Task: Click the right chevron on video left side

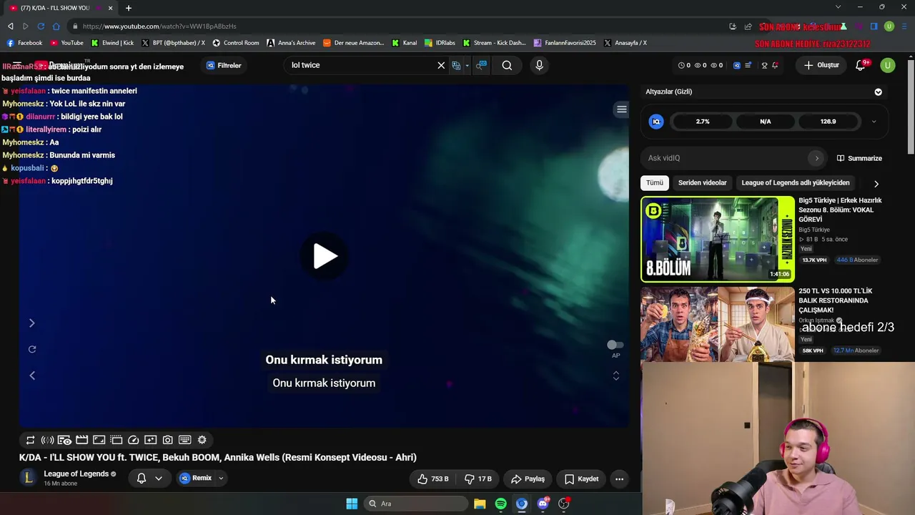Action: (32, 323)
